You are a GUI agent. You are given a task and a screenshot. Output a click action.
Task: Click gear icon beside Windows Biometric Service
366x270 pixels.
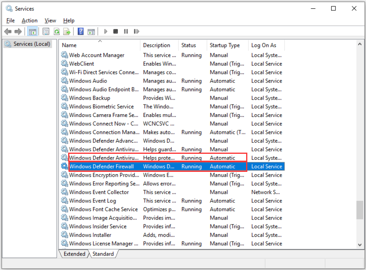click(x=65, y=106)
